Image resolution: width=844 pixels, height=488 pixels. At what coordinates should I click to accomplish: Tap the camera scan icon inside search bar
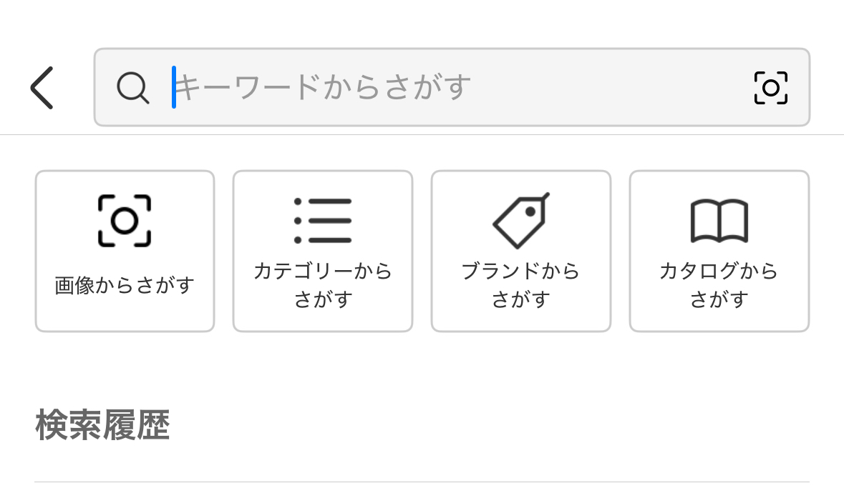coord(770,88)
